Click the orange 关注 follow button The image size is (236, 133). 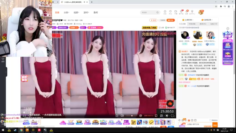pos(171,20)
